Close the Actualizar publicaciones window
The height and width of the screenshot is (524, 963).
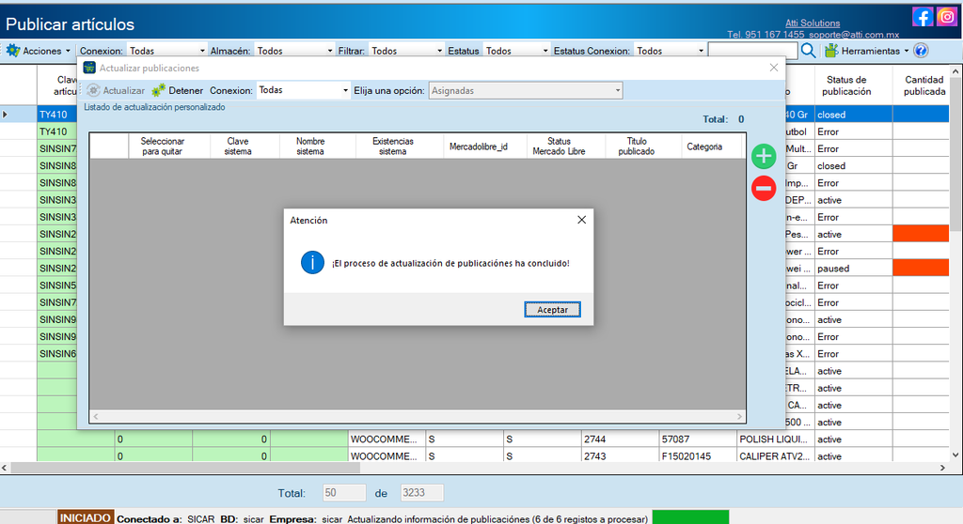point(774,68)
